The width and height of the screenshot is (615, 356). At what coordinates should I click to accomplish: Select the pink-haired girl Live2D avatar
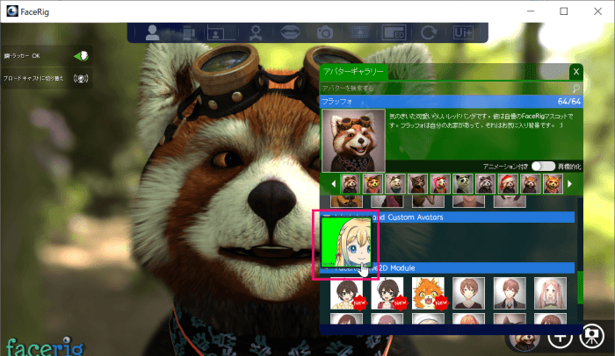pos(550,293)
